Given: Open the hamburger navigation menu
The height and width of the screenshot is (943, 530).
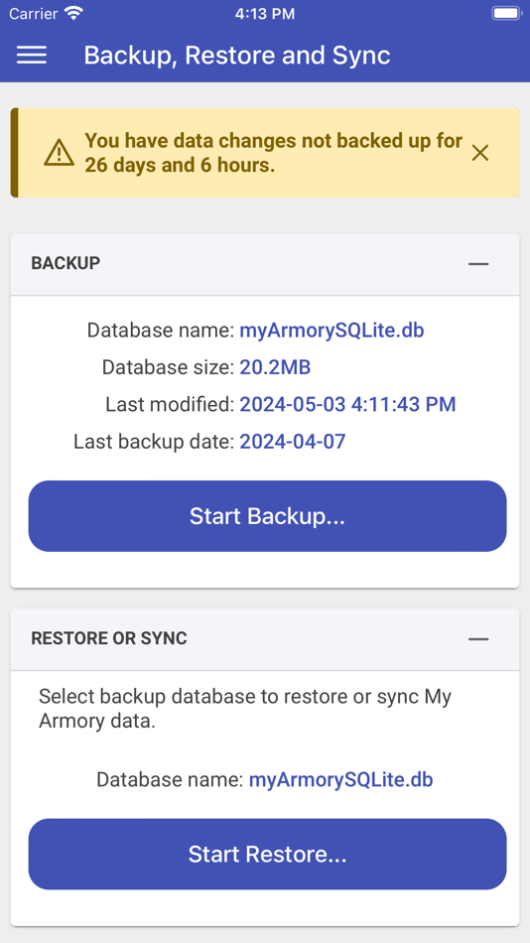Looking at the screenshot, I should point(32,55).
